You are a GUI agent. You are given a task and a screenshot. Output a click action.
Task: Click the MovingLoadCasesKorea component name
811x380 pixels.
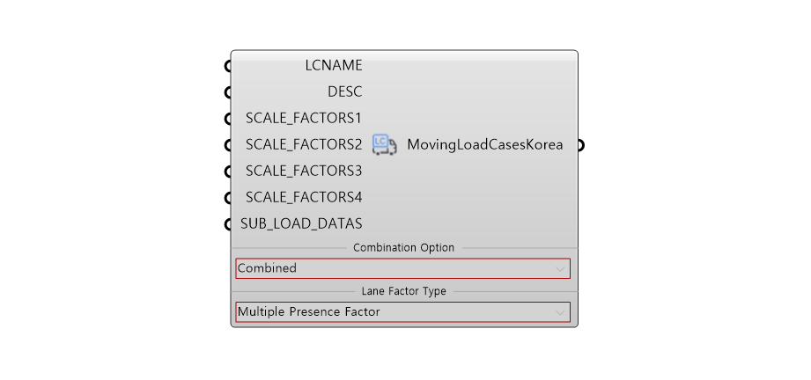(484, 145)
